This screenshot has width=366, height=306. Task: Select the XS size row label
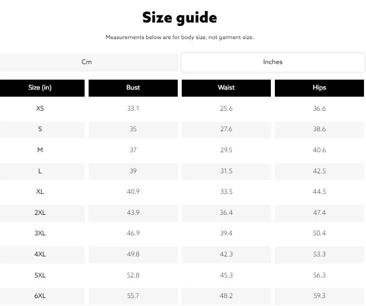(40, 108)
